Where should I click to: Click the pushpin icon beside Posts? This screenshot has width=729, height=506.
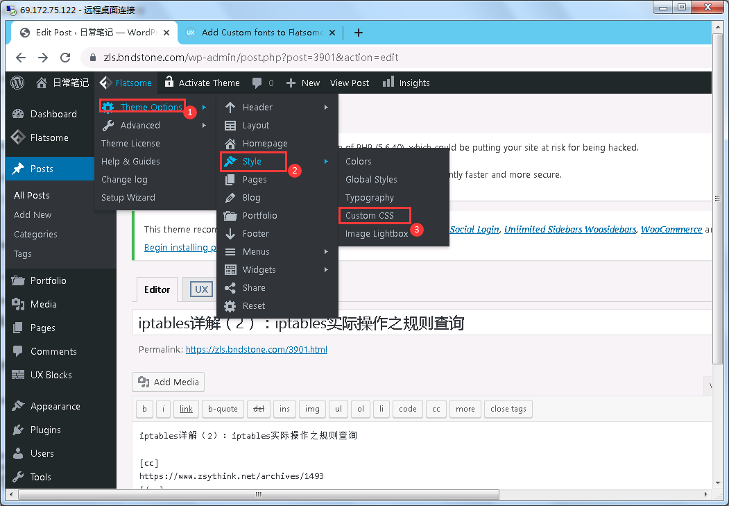pyautogui.click(x=18, y=169)
